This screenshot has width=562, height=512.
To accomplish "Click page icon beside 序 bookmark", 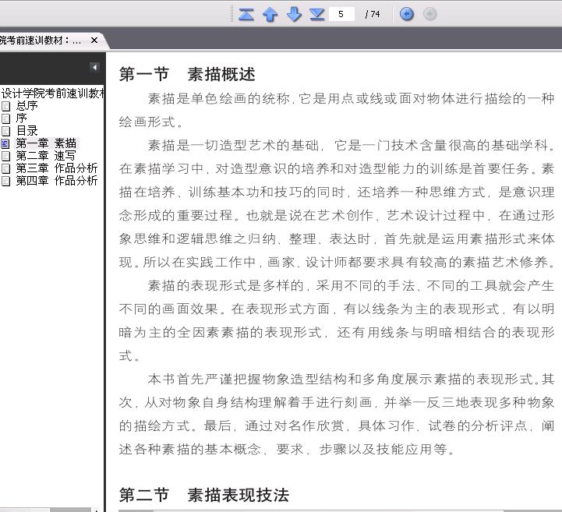I will (x=5, y=118).
